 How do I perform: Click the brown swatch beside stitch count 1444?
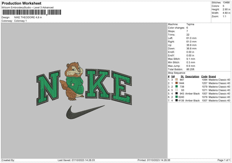pos(177,83)
